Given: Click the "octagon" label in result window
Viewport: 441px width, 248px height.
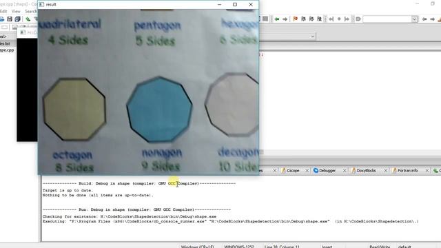Looking at the screenshot, I should pyautogui.click(x=72, y=155).
